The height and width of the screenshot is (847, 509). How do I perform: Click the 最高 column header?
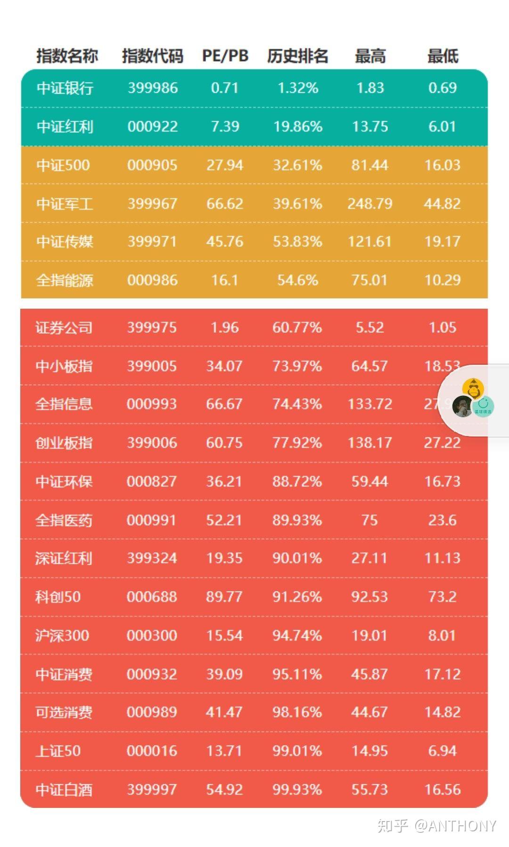click(370, 56)
